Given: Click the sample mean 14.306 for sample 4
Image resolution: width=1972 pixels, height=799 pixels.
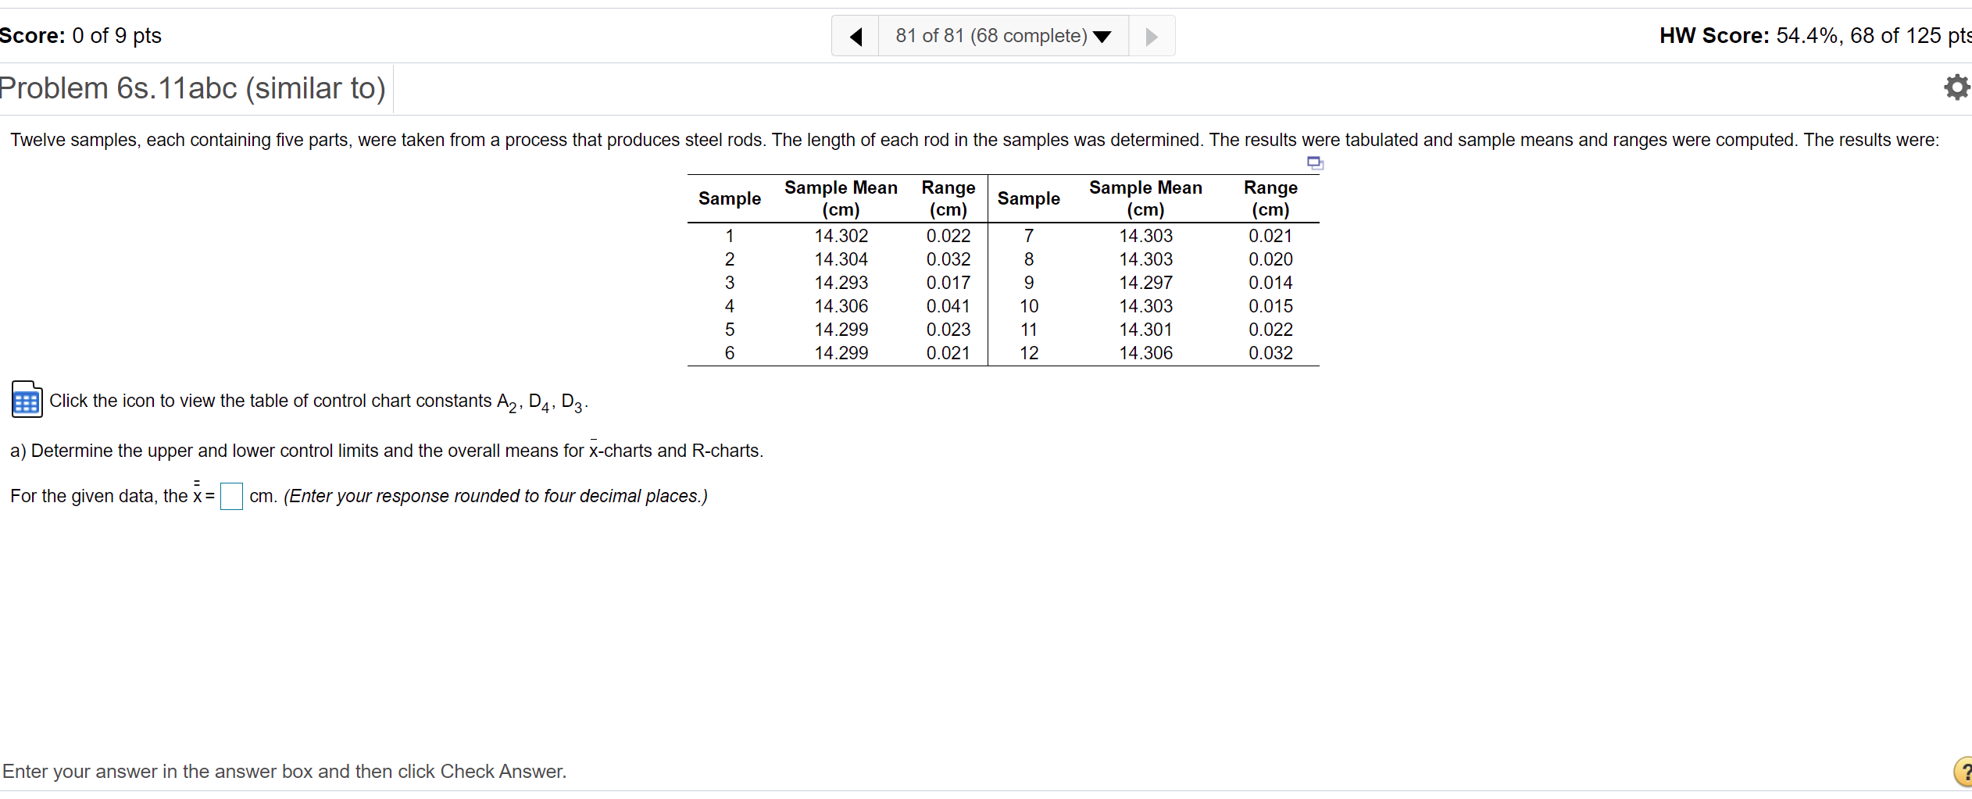Looking at the screenshot, I should 841,306.
